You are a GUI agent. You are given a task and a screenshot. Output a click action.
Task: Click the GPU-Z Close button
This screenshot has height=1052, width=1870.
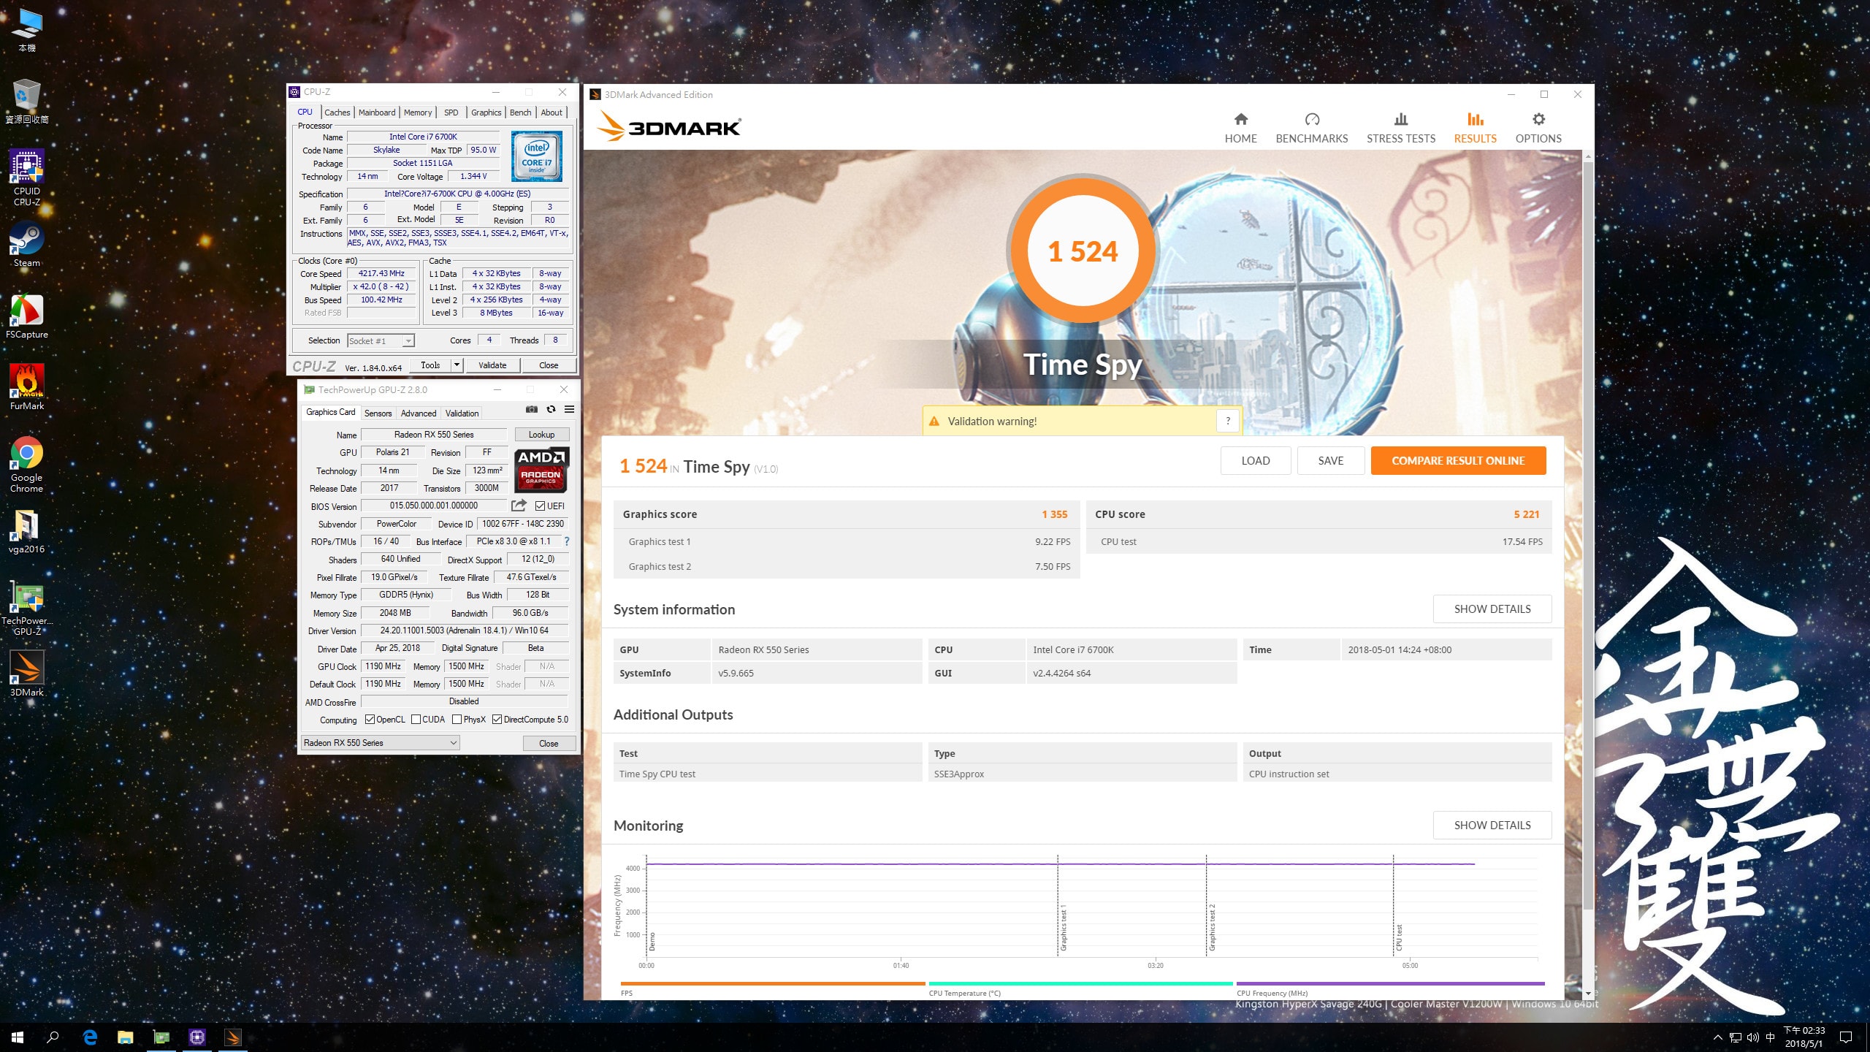tap(549, 743)
